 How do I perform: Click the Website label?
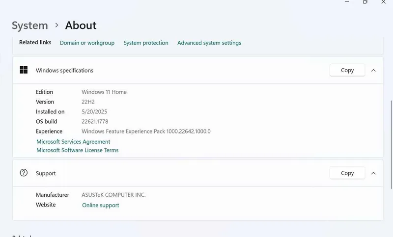pyautogui.click(x=46, y=205)
